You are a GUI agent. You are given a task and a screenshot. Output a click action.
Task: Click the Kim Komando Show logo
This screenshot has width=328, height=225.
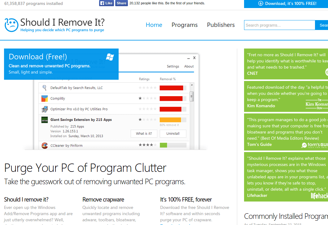[x=317, y=104]
